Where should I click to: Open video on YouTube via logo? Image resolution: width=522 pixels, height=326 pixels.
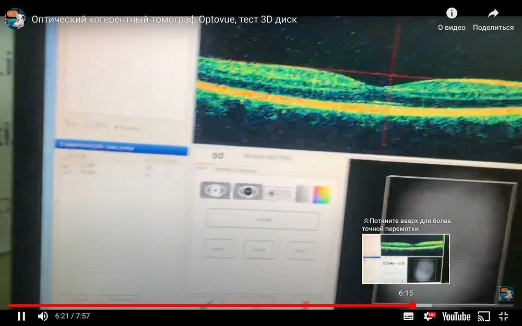click(456, 317)
